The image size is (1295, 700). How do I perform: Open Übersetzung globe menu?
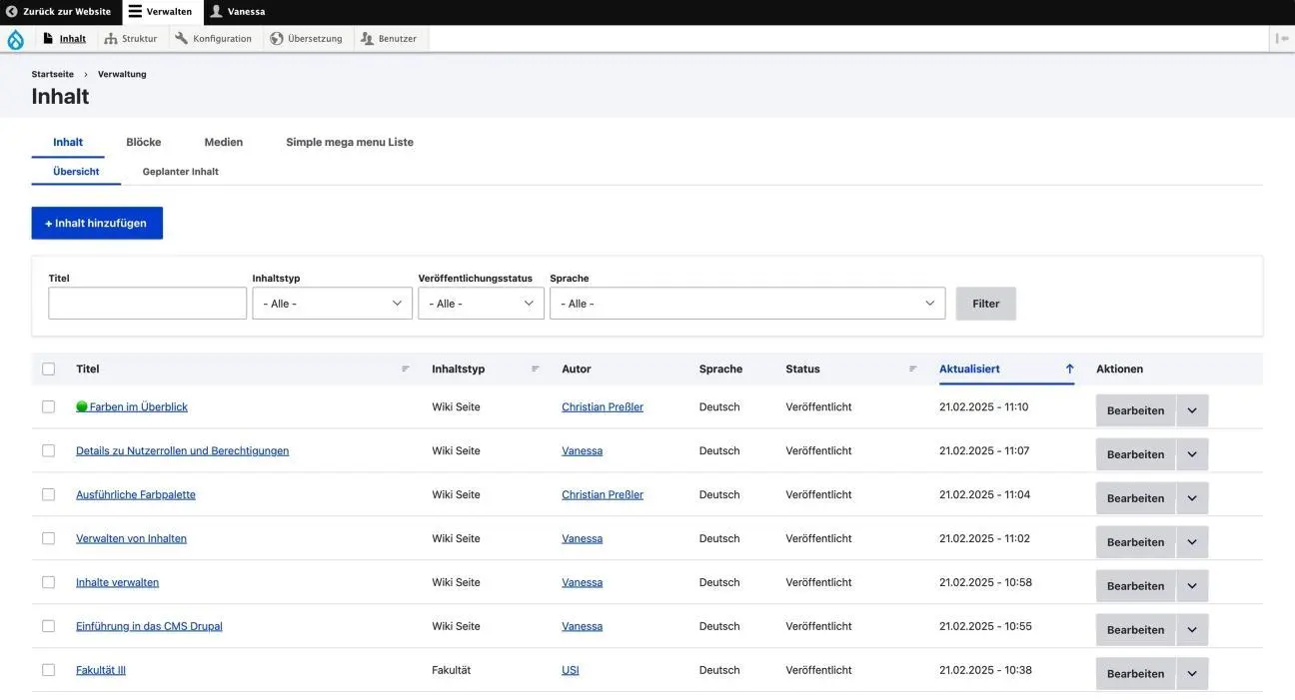[x=306, y=39]
